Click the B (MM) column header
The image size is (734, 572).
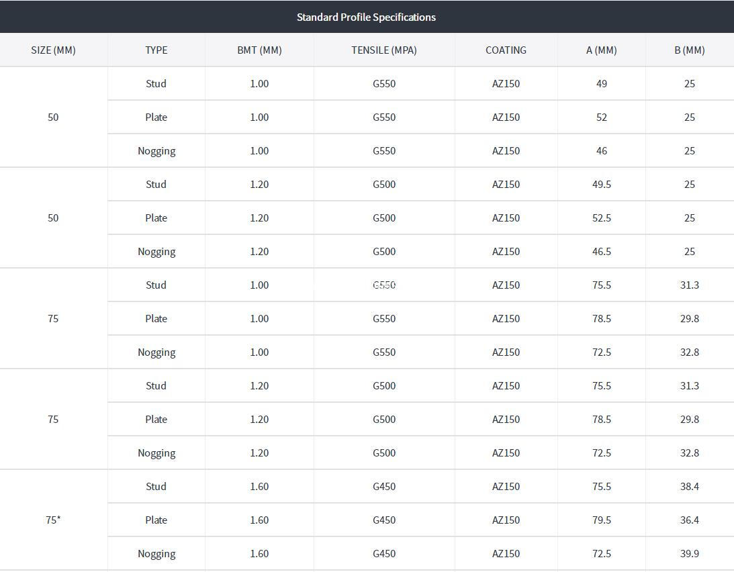point(690,50)
